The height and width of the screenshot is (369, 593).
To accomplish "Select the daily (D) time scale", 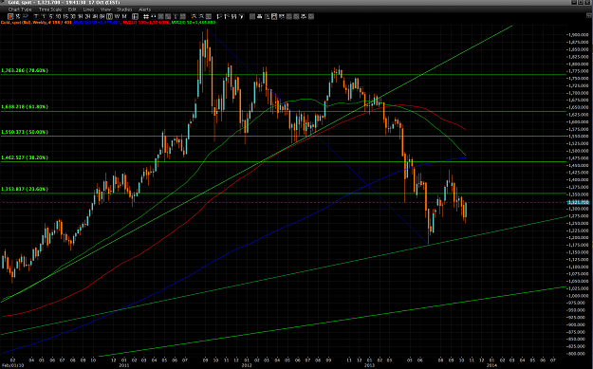I will click(x=109, y=17).
